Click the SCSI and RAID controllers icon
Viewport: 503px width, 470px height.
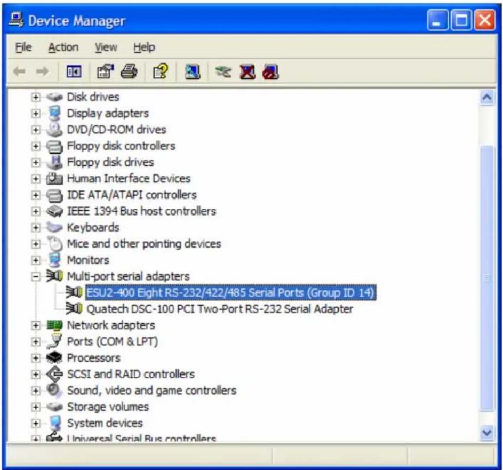pyautogui.click(x=54, y=374)
